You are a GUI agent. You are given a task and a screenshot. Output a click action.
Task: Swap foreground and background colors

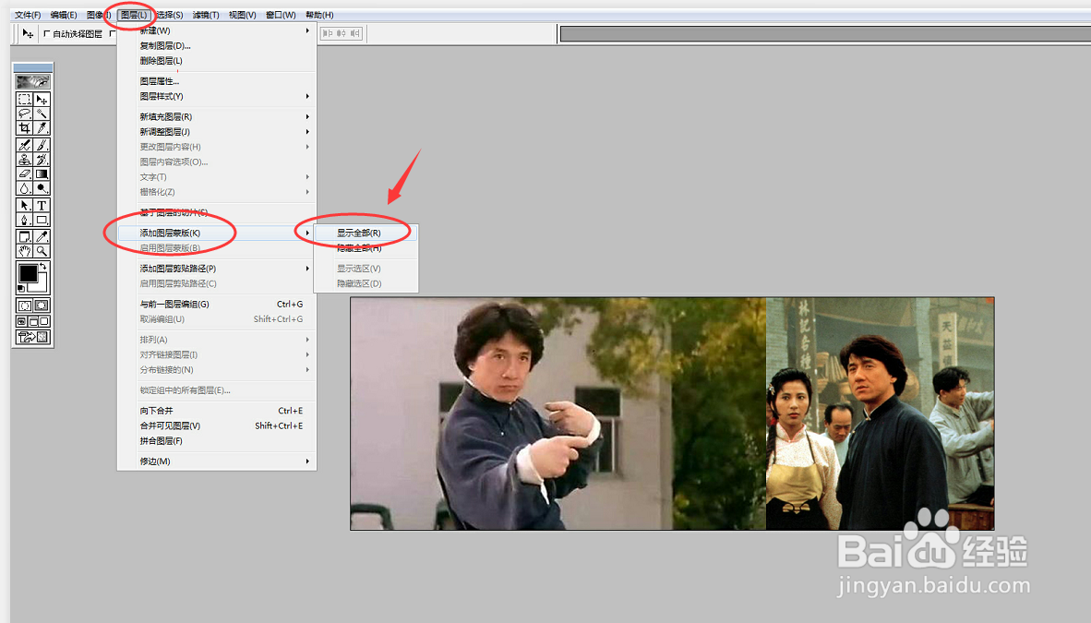(43, 267)
